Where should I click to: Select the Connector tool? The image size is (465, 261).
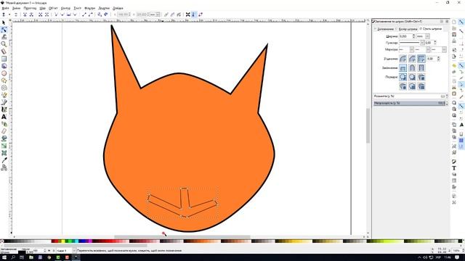(x=4, y=167)
